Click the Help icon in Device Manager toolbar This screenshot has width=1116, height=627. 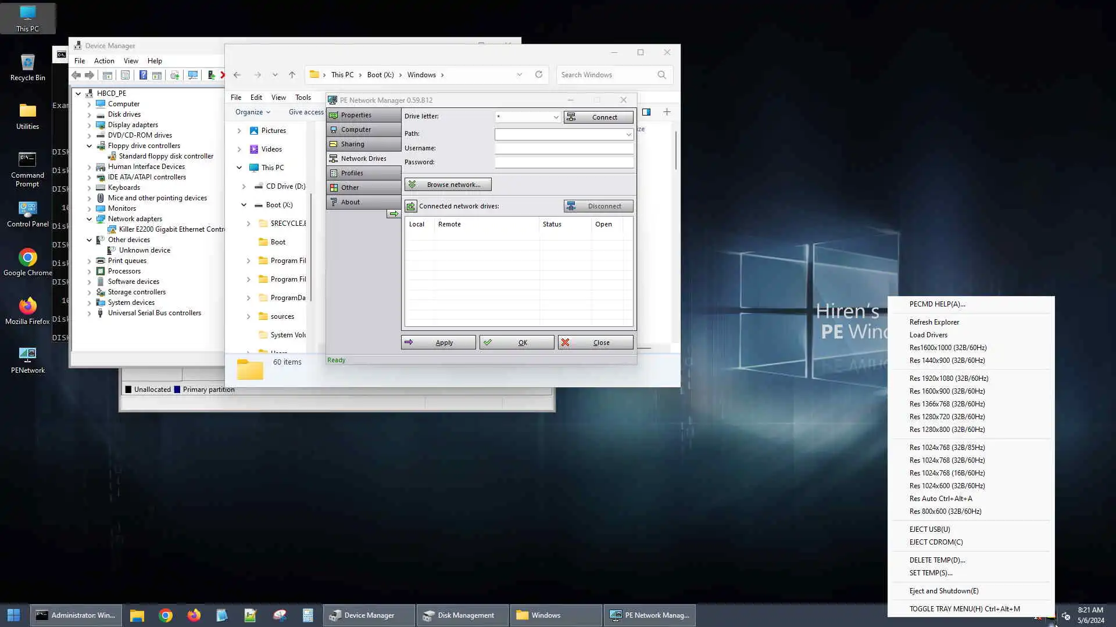click(143, 75)
